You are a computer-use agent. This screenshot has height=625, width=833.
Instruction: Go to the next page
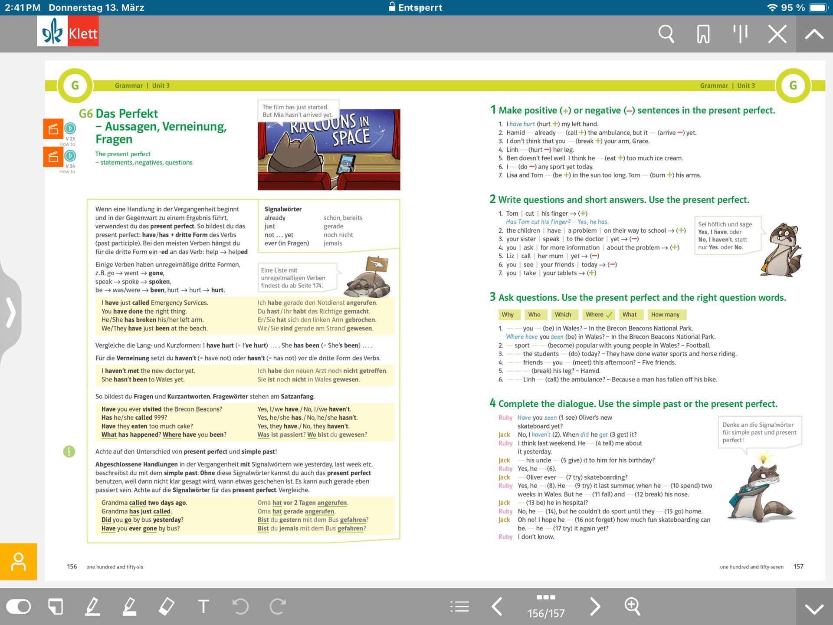[x=595, y=606]
